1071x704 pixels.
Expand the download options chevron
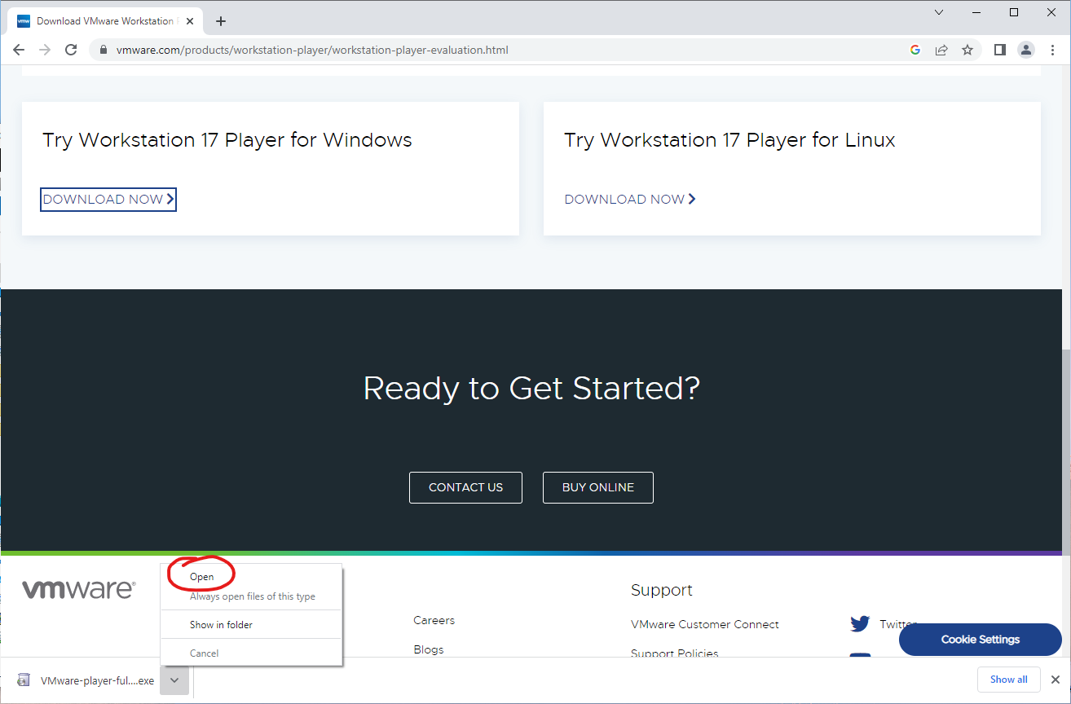[x=174, y=680]
